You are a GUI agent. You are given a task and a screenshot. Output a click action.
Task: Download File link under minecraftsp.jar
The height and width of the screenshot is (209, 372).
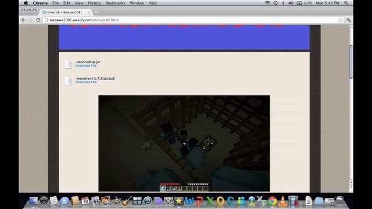pyautogui.click(x=86, y=66)
